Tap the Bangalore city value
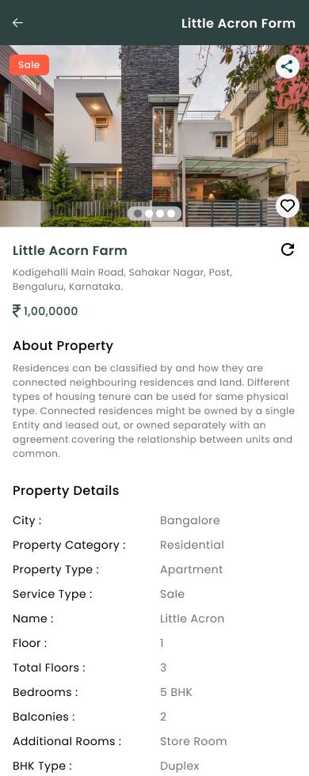The width and height of the screenshot is (309, 776). [x=189, y=521]
